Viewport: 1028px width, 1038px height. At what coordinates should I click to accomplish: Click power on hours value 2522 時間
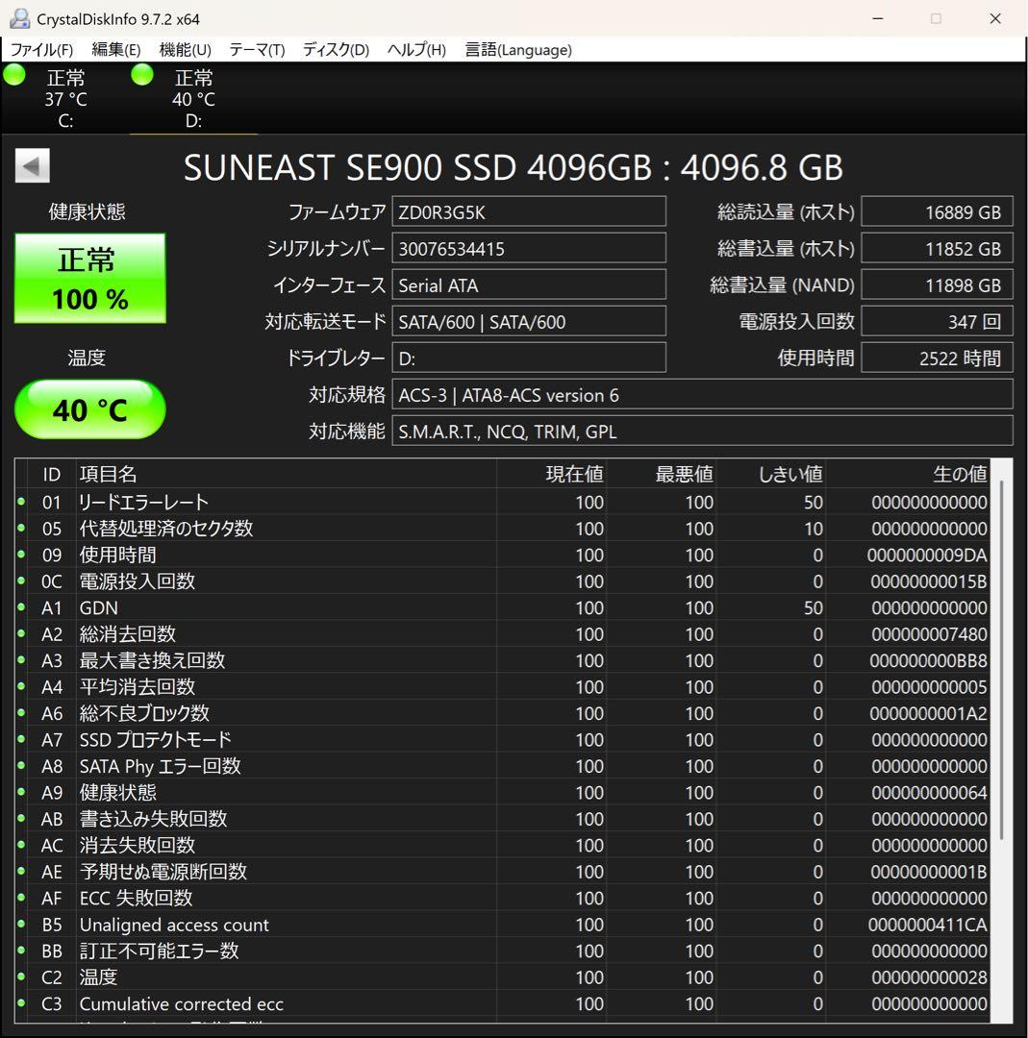click(937, 358)
